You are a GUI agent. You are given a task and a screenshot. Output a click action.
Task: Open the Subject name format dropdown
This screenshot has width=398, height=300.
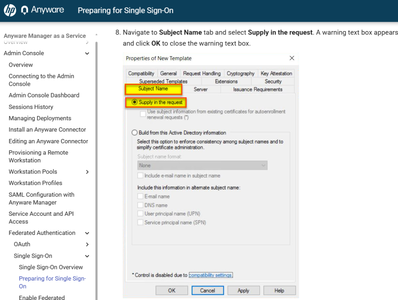click(x=202, y=165)
